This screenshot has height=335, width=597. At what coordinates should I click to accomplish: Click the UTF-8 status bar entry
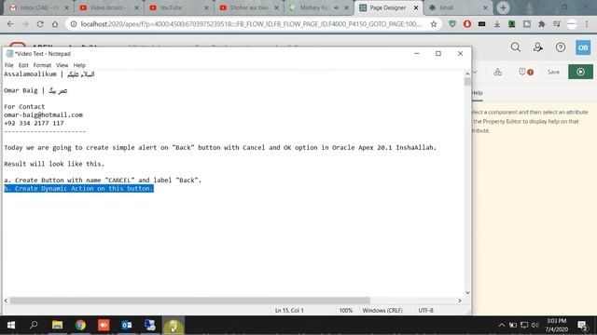point(425,310)
